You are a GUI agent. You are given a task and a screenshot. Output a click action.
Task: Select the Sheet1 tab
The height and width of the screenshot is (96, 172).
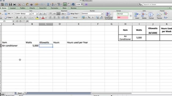[20, 93]
